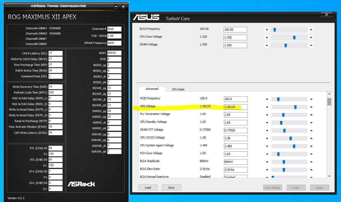341x202 pixels.
Task: Click the PCH Core Voltage slider handle
Action: tap(278, 154)
